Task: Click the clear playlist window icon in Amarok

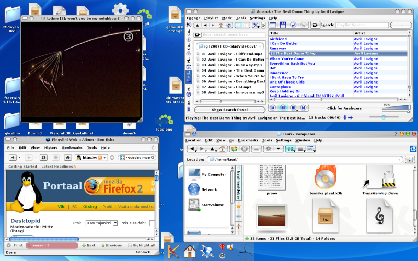Action: tap(273, 25)
